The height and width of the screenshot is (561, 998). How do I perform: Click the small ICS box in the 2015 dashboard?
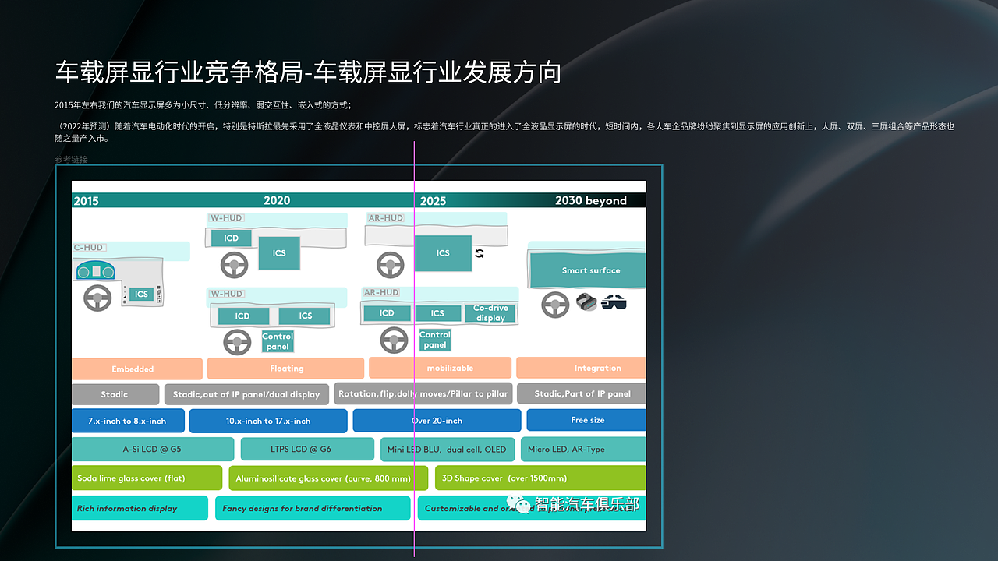(x=141, y=294)
